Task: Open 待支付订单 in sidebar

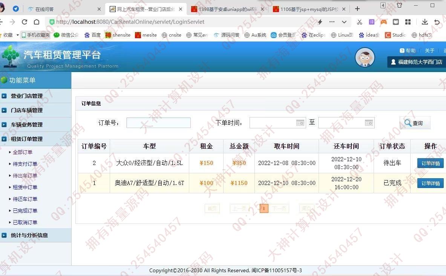Action: [x=25, y=164]
